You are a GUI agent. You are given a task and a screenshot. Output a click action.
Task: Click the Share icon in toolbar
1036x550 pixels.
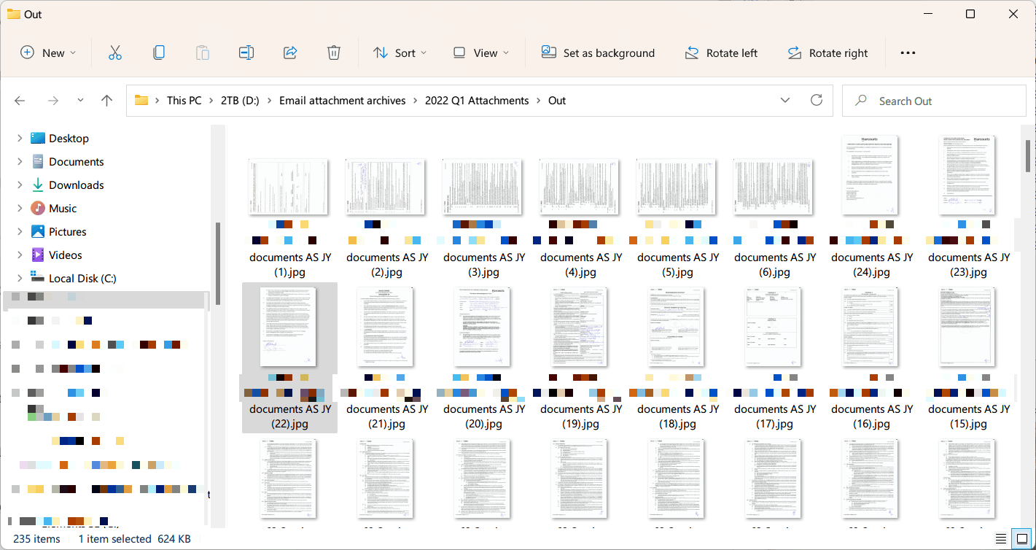290,53
